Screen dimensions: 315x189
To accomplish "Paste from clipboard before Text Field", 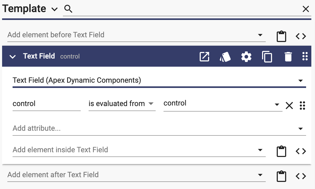I will click(x=281, y=36).
